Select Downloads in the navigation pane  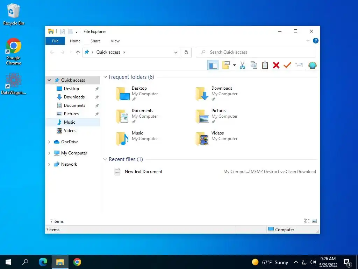coord(74,97)
